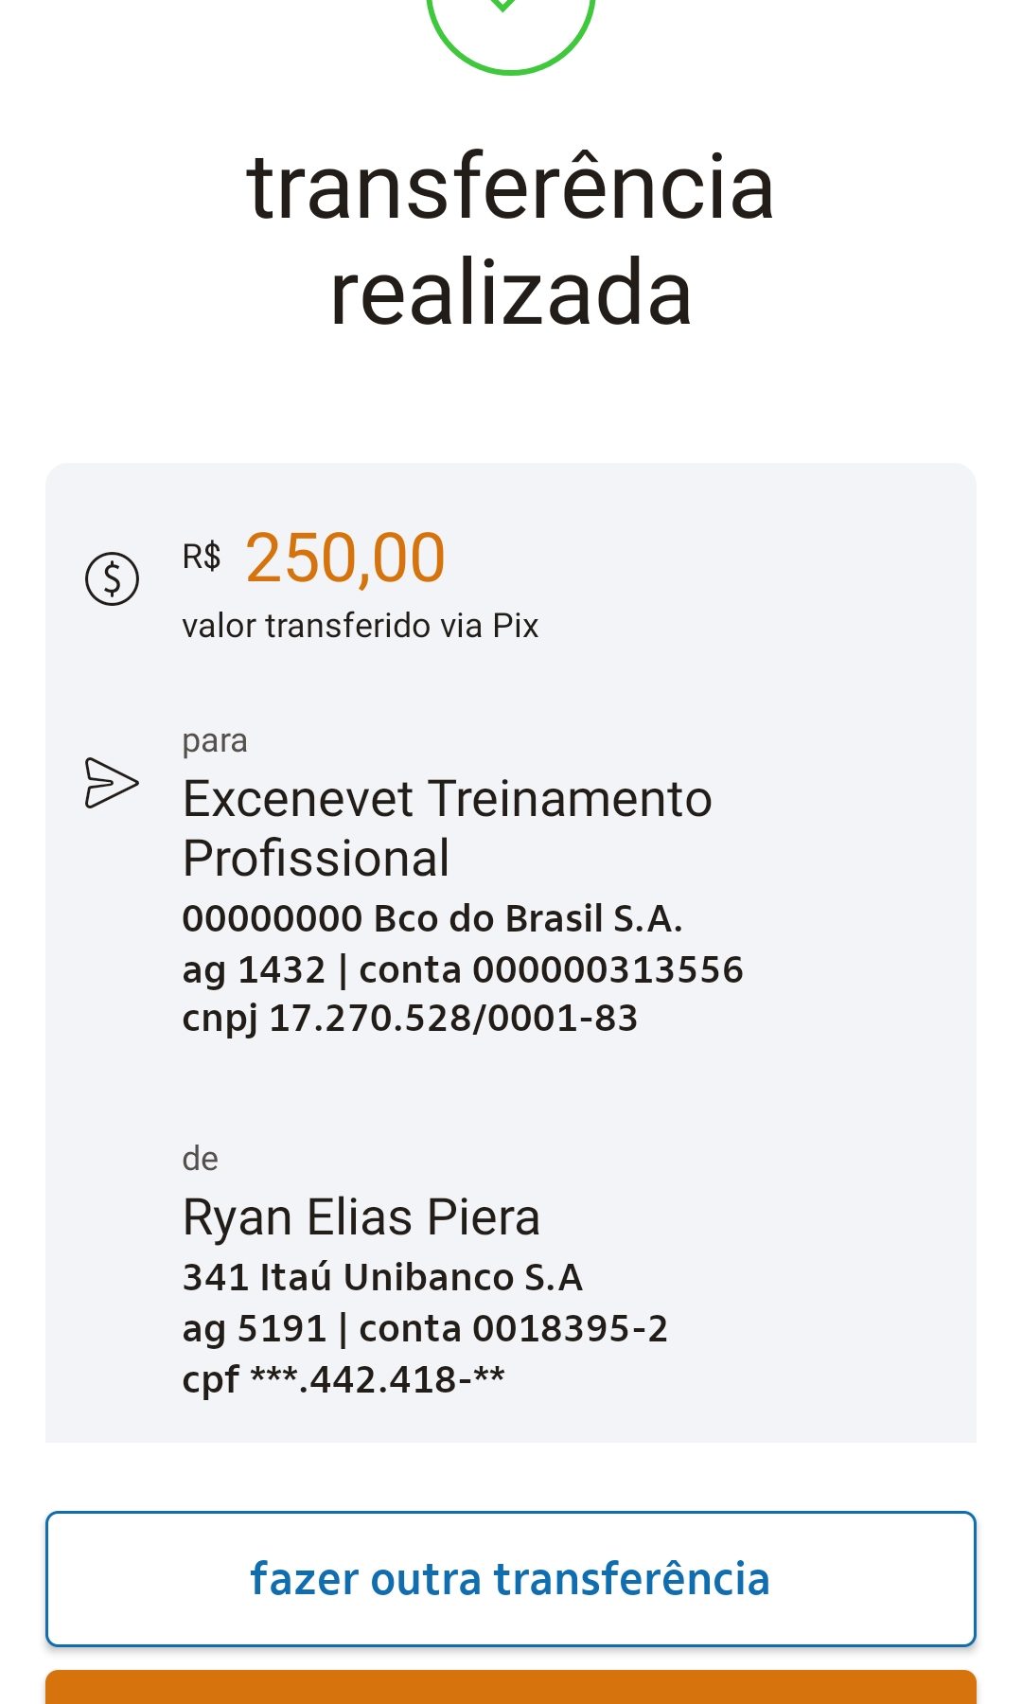Tap the 341 Itaú Unibanco S.A line
Image resolution: width=1022 pixels, height=1704 pixels.
click(382, 1277)
